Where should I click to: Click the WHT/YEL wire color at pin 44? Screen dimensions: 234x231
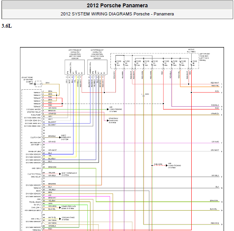tap(52, 218)
